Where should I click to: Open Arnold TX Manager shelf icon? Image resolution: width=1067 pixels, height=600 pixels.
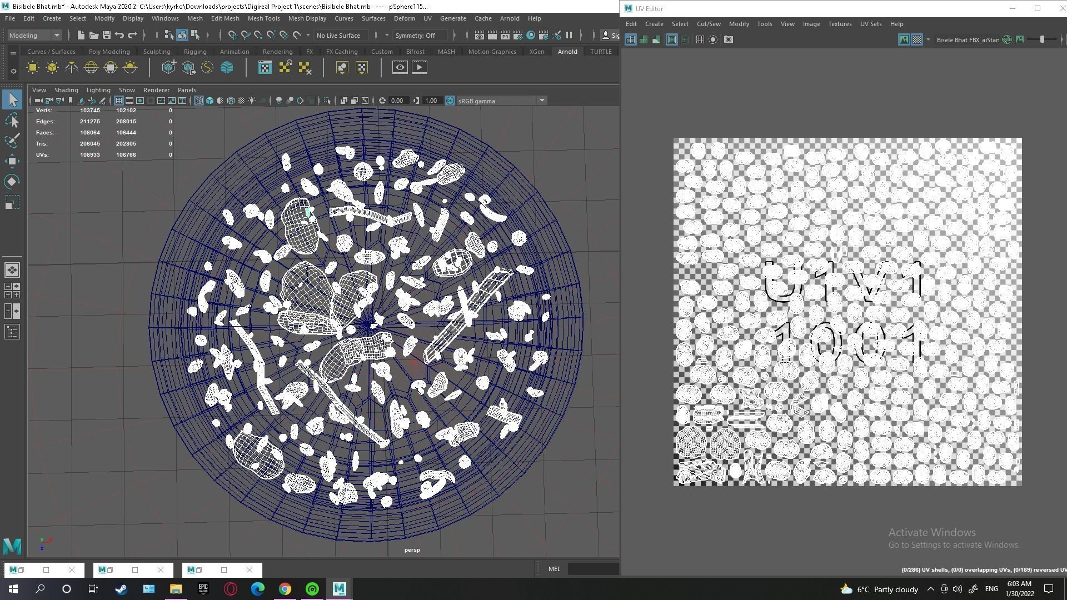click(265, 68)
